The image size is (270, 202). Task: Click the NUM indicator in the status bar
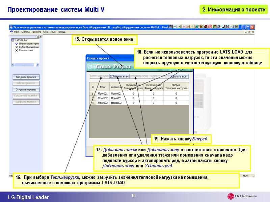245,176
